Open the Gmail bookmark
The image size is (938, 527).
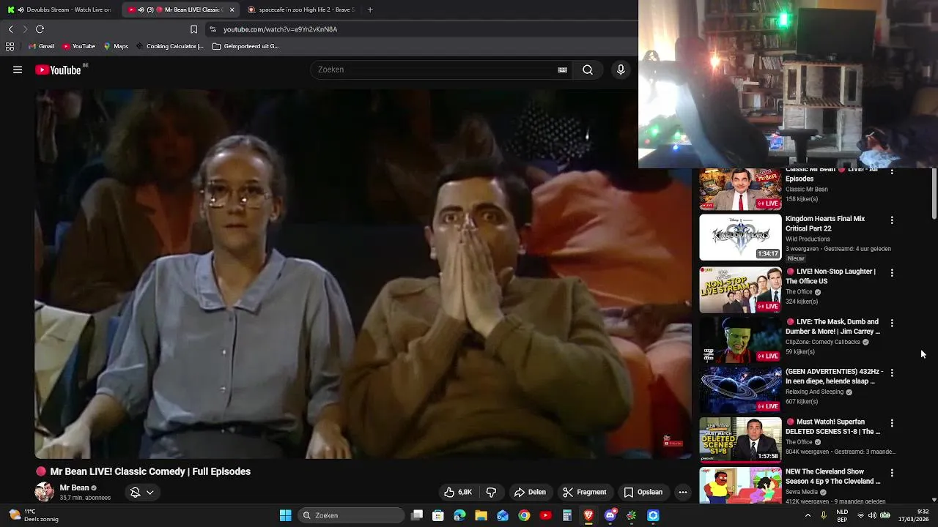pos(41,46)
